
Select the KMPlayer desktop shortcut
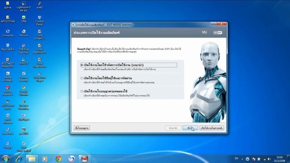point(24,118)
